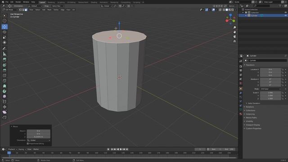Toggle the camera view icon
The height and width of the screenshot is (162, 288).
234,37
